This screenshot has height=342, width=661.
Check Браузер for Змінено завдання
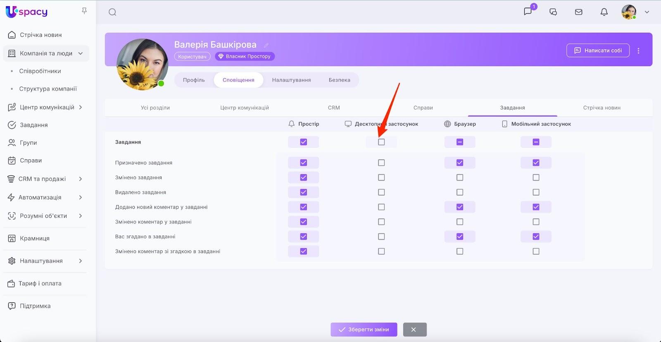(x=460, y=177)
